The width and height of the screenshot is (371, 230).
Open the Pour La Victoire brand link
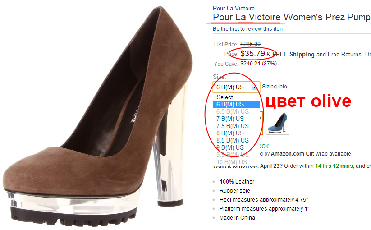click(234, 8)
